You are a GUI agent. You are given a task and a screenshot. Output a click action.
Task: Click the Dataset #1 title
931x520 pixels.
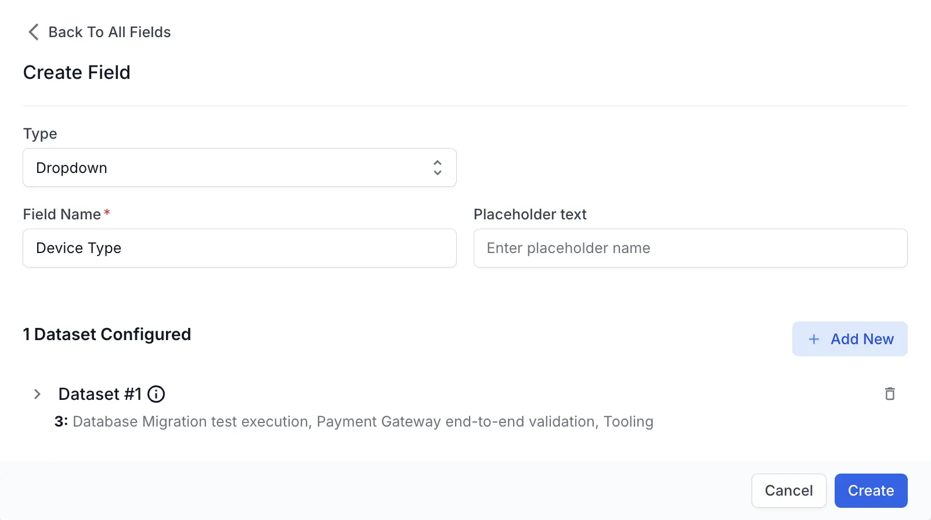click(100, 394)
